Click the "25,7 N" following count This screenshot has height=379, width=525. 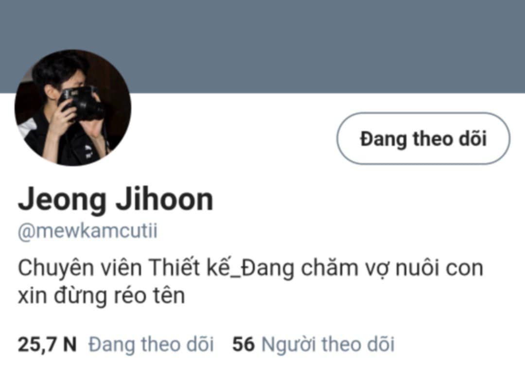[x=47, y=345]
